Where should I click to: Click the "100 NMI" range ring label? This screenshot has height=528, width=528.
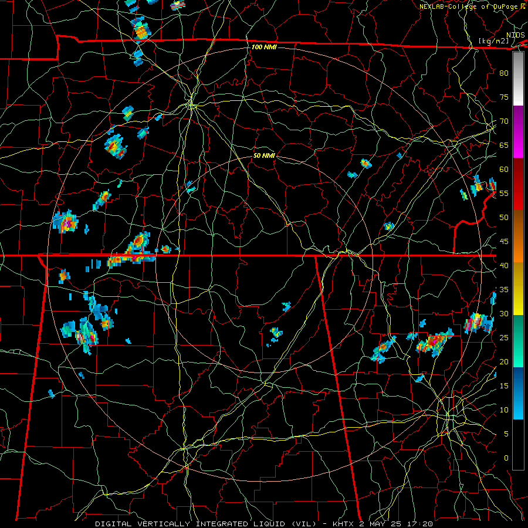pos(264,47)
